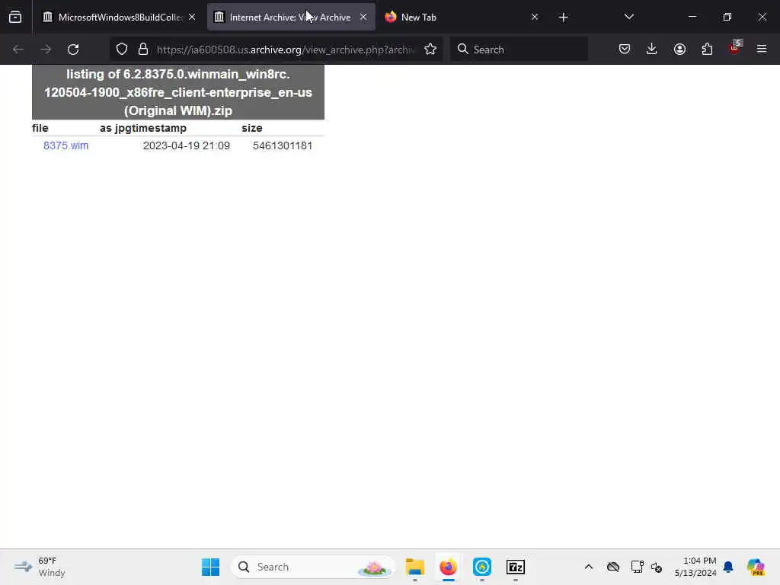The height and width of the screenshot is (585, 780).
Task: Open the blue circular taskbar app
Action: tap(482, 567)
